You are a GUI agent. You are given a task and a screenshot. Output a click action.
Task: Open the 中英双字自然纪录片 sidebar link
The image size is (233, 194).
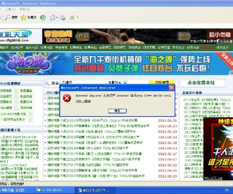click(x=13, y=120)
